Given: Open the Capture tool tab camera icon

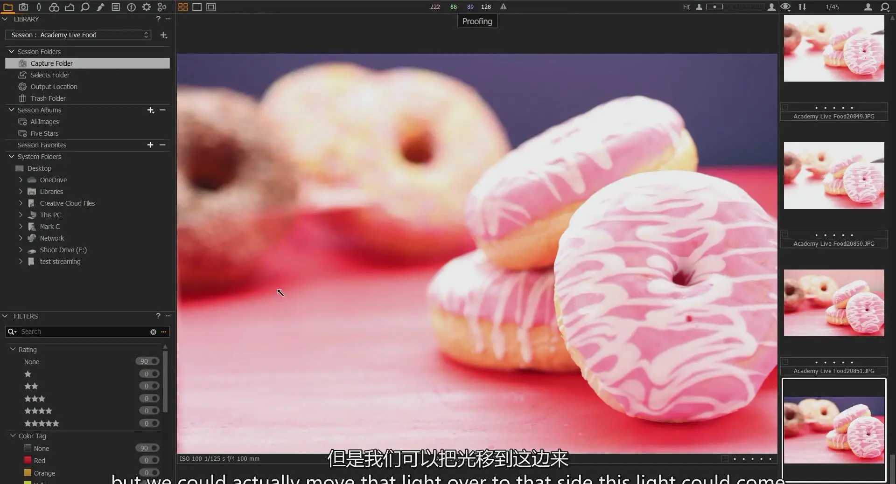Looking at the screenshot, I should click(23, 7).
